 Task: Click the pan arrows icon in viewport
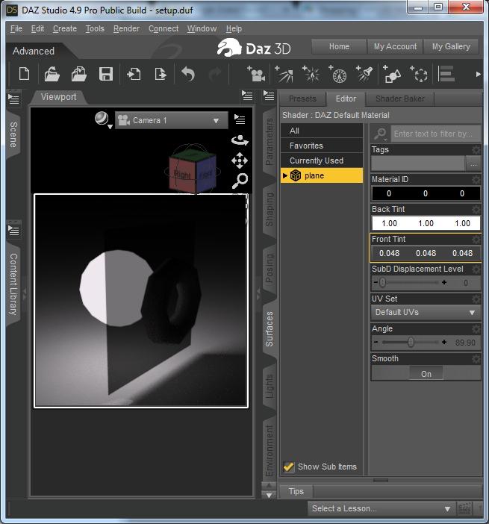(x=240, y=160)
